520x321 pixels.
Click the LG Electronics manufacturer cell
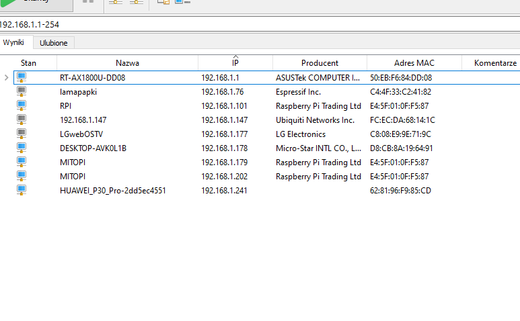301,134
